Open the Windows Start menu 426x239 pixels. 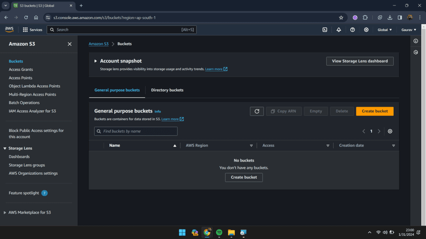(182, 232)
